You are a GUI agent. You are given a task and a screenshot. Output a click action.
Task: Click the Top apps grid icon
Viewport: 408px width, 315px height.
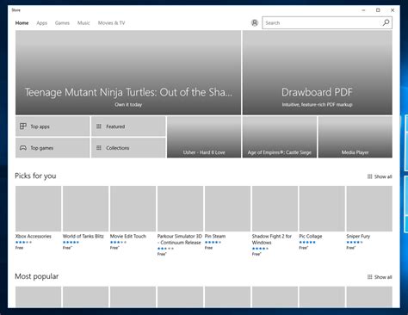click(23, 127)
